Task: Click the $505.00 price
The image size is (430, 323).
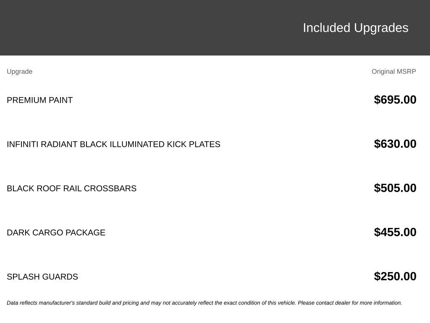Action: tap(395, 188)
